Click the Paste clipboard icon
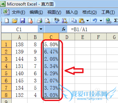 click(x=82, y=21)
